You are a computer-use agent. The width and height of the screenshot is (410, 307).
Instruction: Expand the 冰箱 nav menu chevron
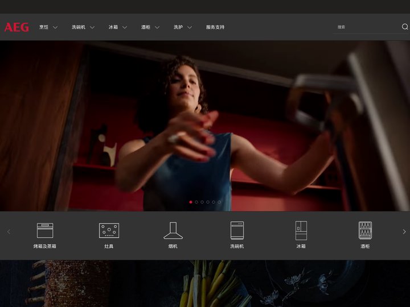[125, 27]
